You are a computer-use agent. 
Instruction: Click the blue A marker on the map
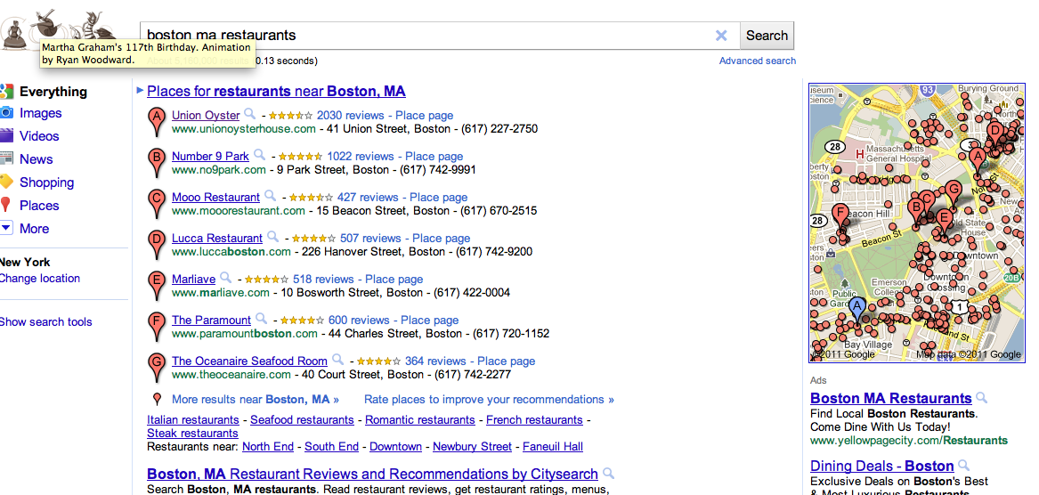pos(856,308)
